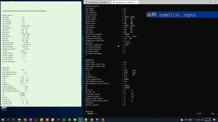This screenshot has height=122, width=218.
Task: Open File Explorer from the taskbar
Action: 19,120
